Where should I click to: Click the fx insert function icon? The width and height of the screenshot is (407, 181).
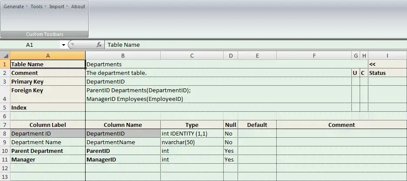(99, 45)
